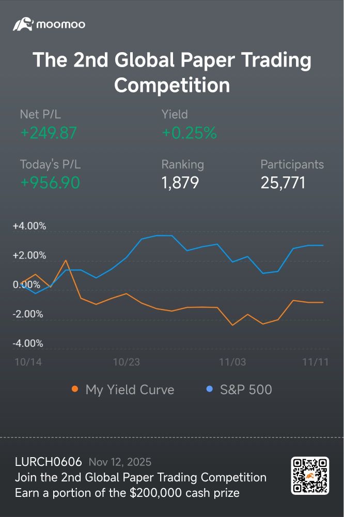Click the Participants count 25,771

283,183
